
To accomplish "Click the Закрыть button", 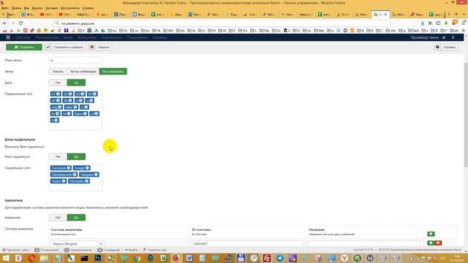I will [100, 47].
